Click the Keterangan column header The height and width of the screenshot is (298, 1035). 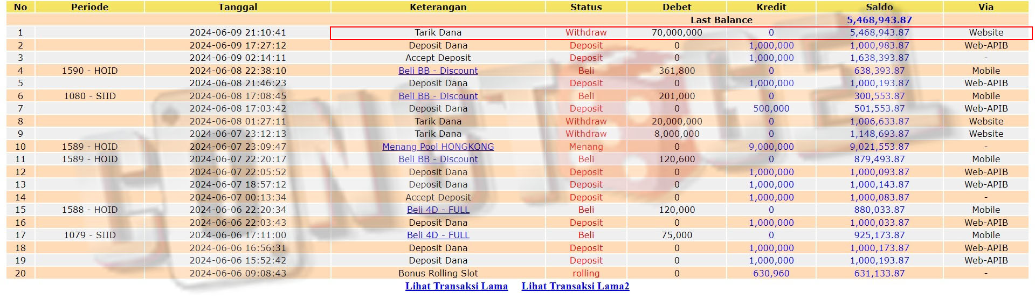click(438, 7)
